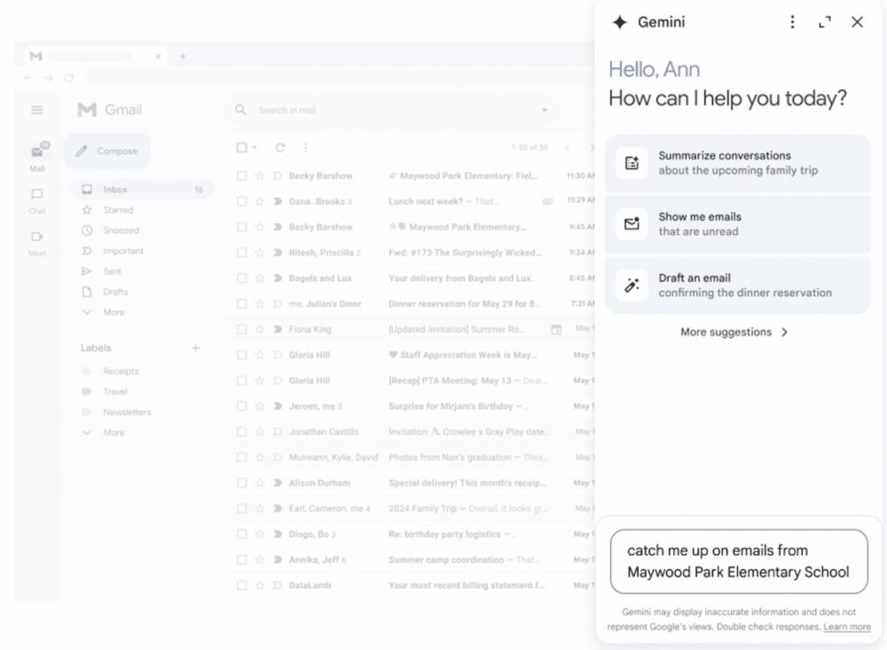Open the Starred folder
The image size is (887, 650).
pyautogui.click(x=141, y=210)
